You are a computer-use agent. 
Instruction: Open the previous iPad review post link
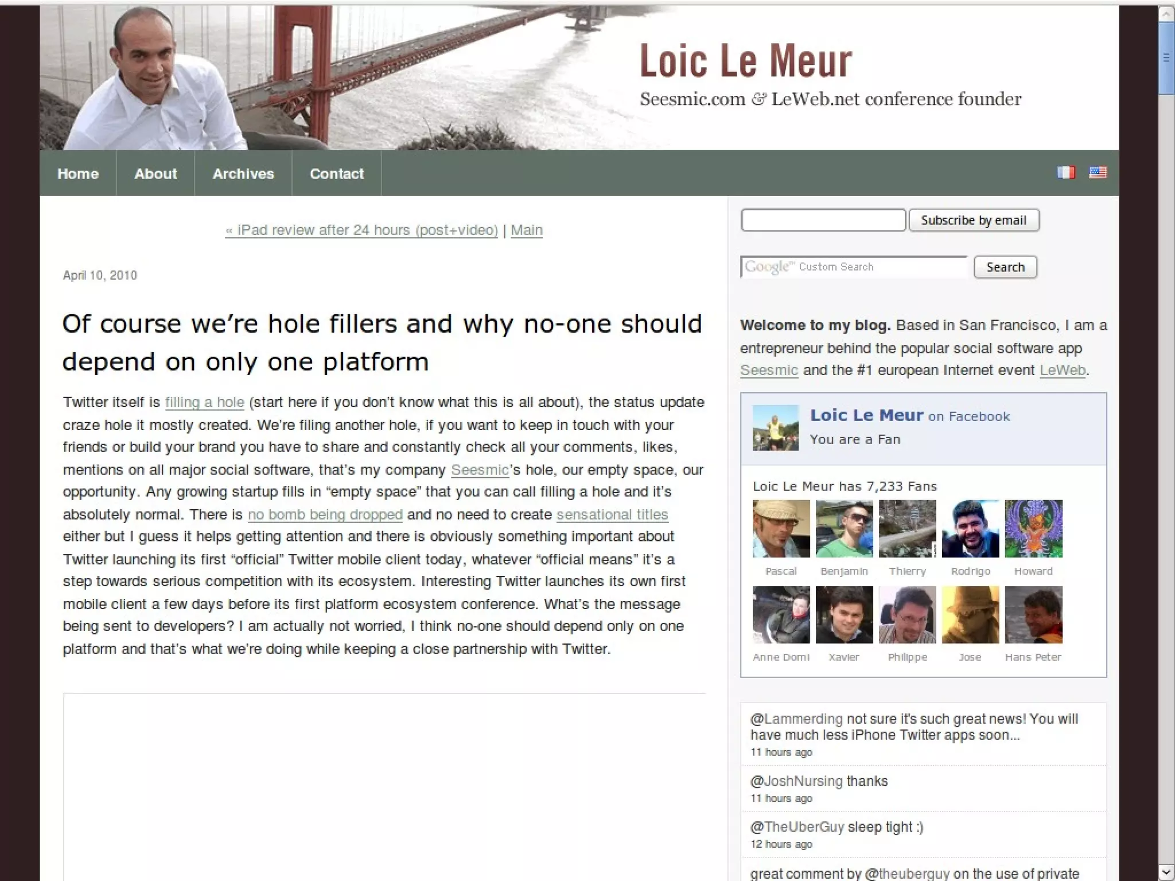[361, 230]
